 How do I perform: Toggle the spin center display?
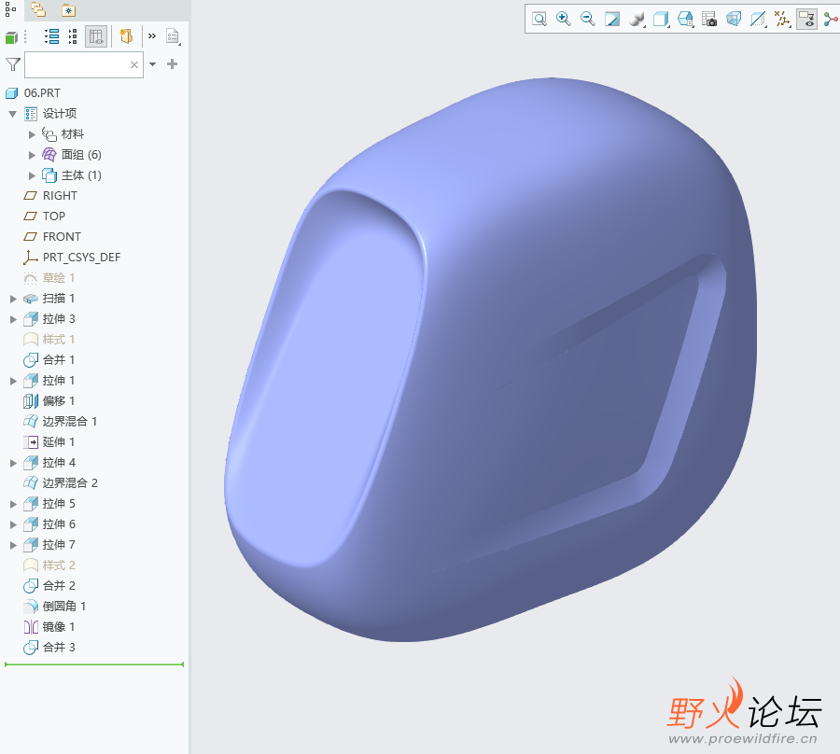coord(830,19)
